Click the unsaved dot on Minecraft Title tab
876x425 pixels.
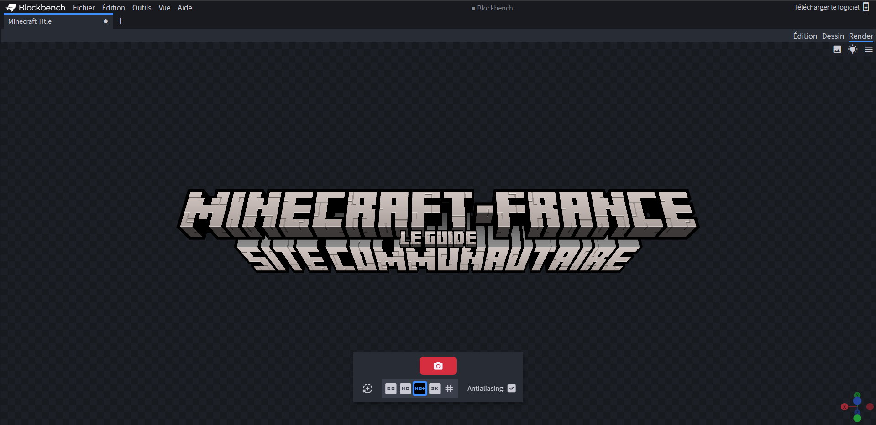[105, 21]
